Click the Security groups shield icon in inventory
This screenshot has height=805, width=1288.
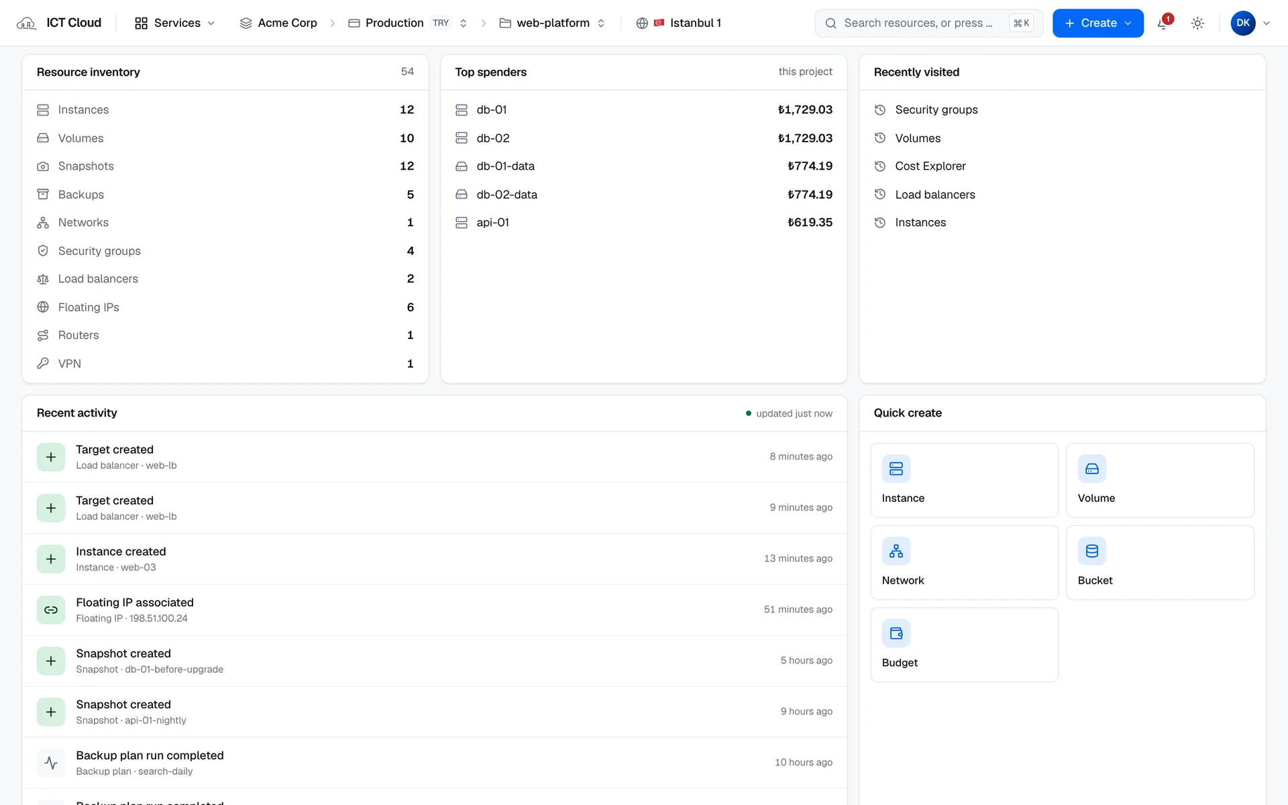(43, 251)
